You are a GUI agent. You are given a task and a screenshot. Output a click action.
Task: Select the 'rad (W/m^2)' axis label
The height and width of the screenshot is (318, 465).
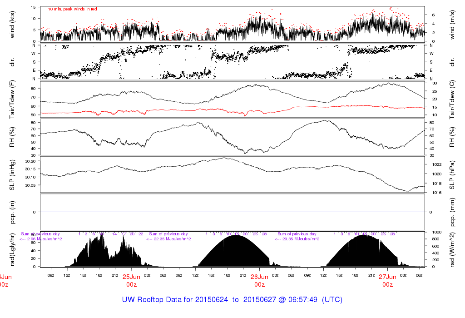point(452,250)
